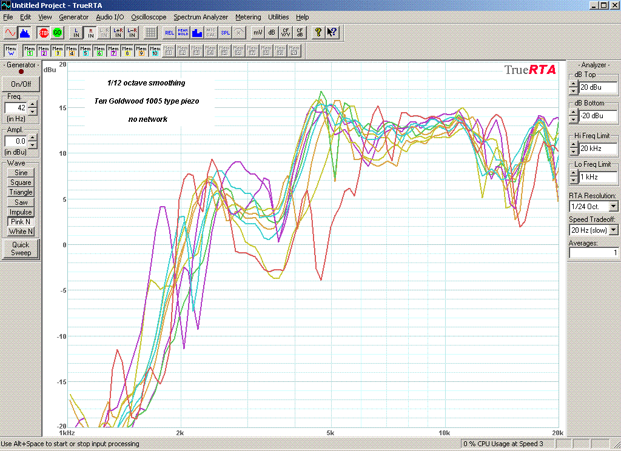Viewport: 621px width, 451px height.
Task: Click the CF dB toolbar icon
Action: 300,33
